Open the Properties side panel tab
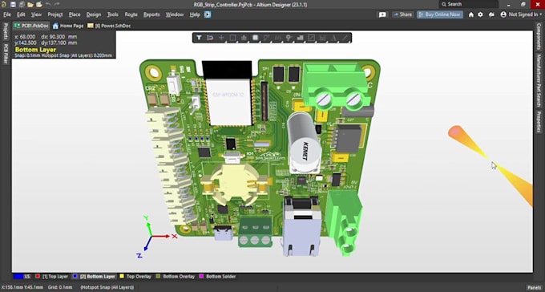Screen dimensions: 545x292 click(539, 121)
